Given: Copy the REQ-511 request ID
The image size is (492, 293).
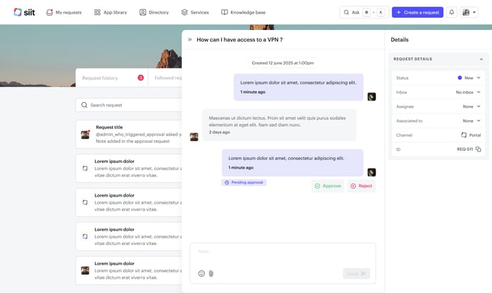Looking at the screenshot, I should pyautogui.click(x=478, y=149).
